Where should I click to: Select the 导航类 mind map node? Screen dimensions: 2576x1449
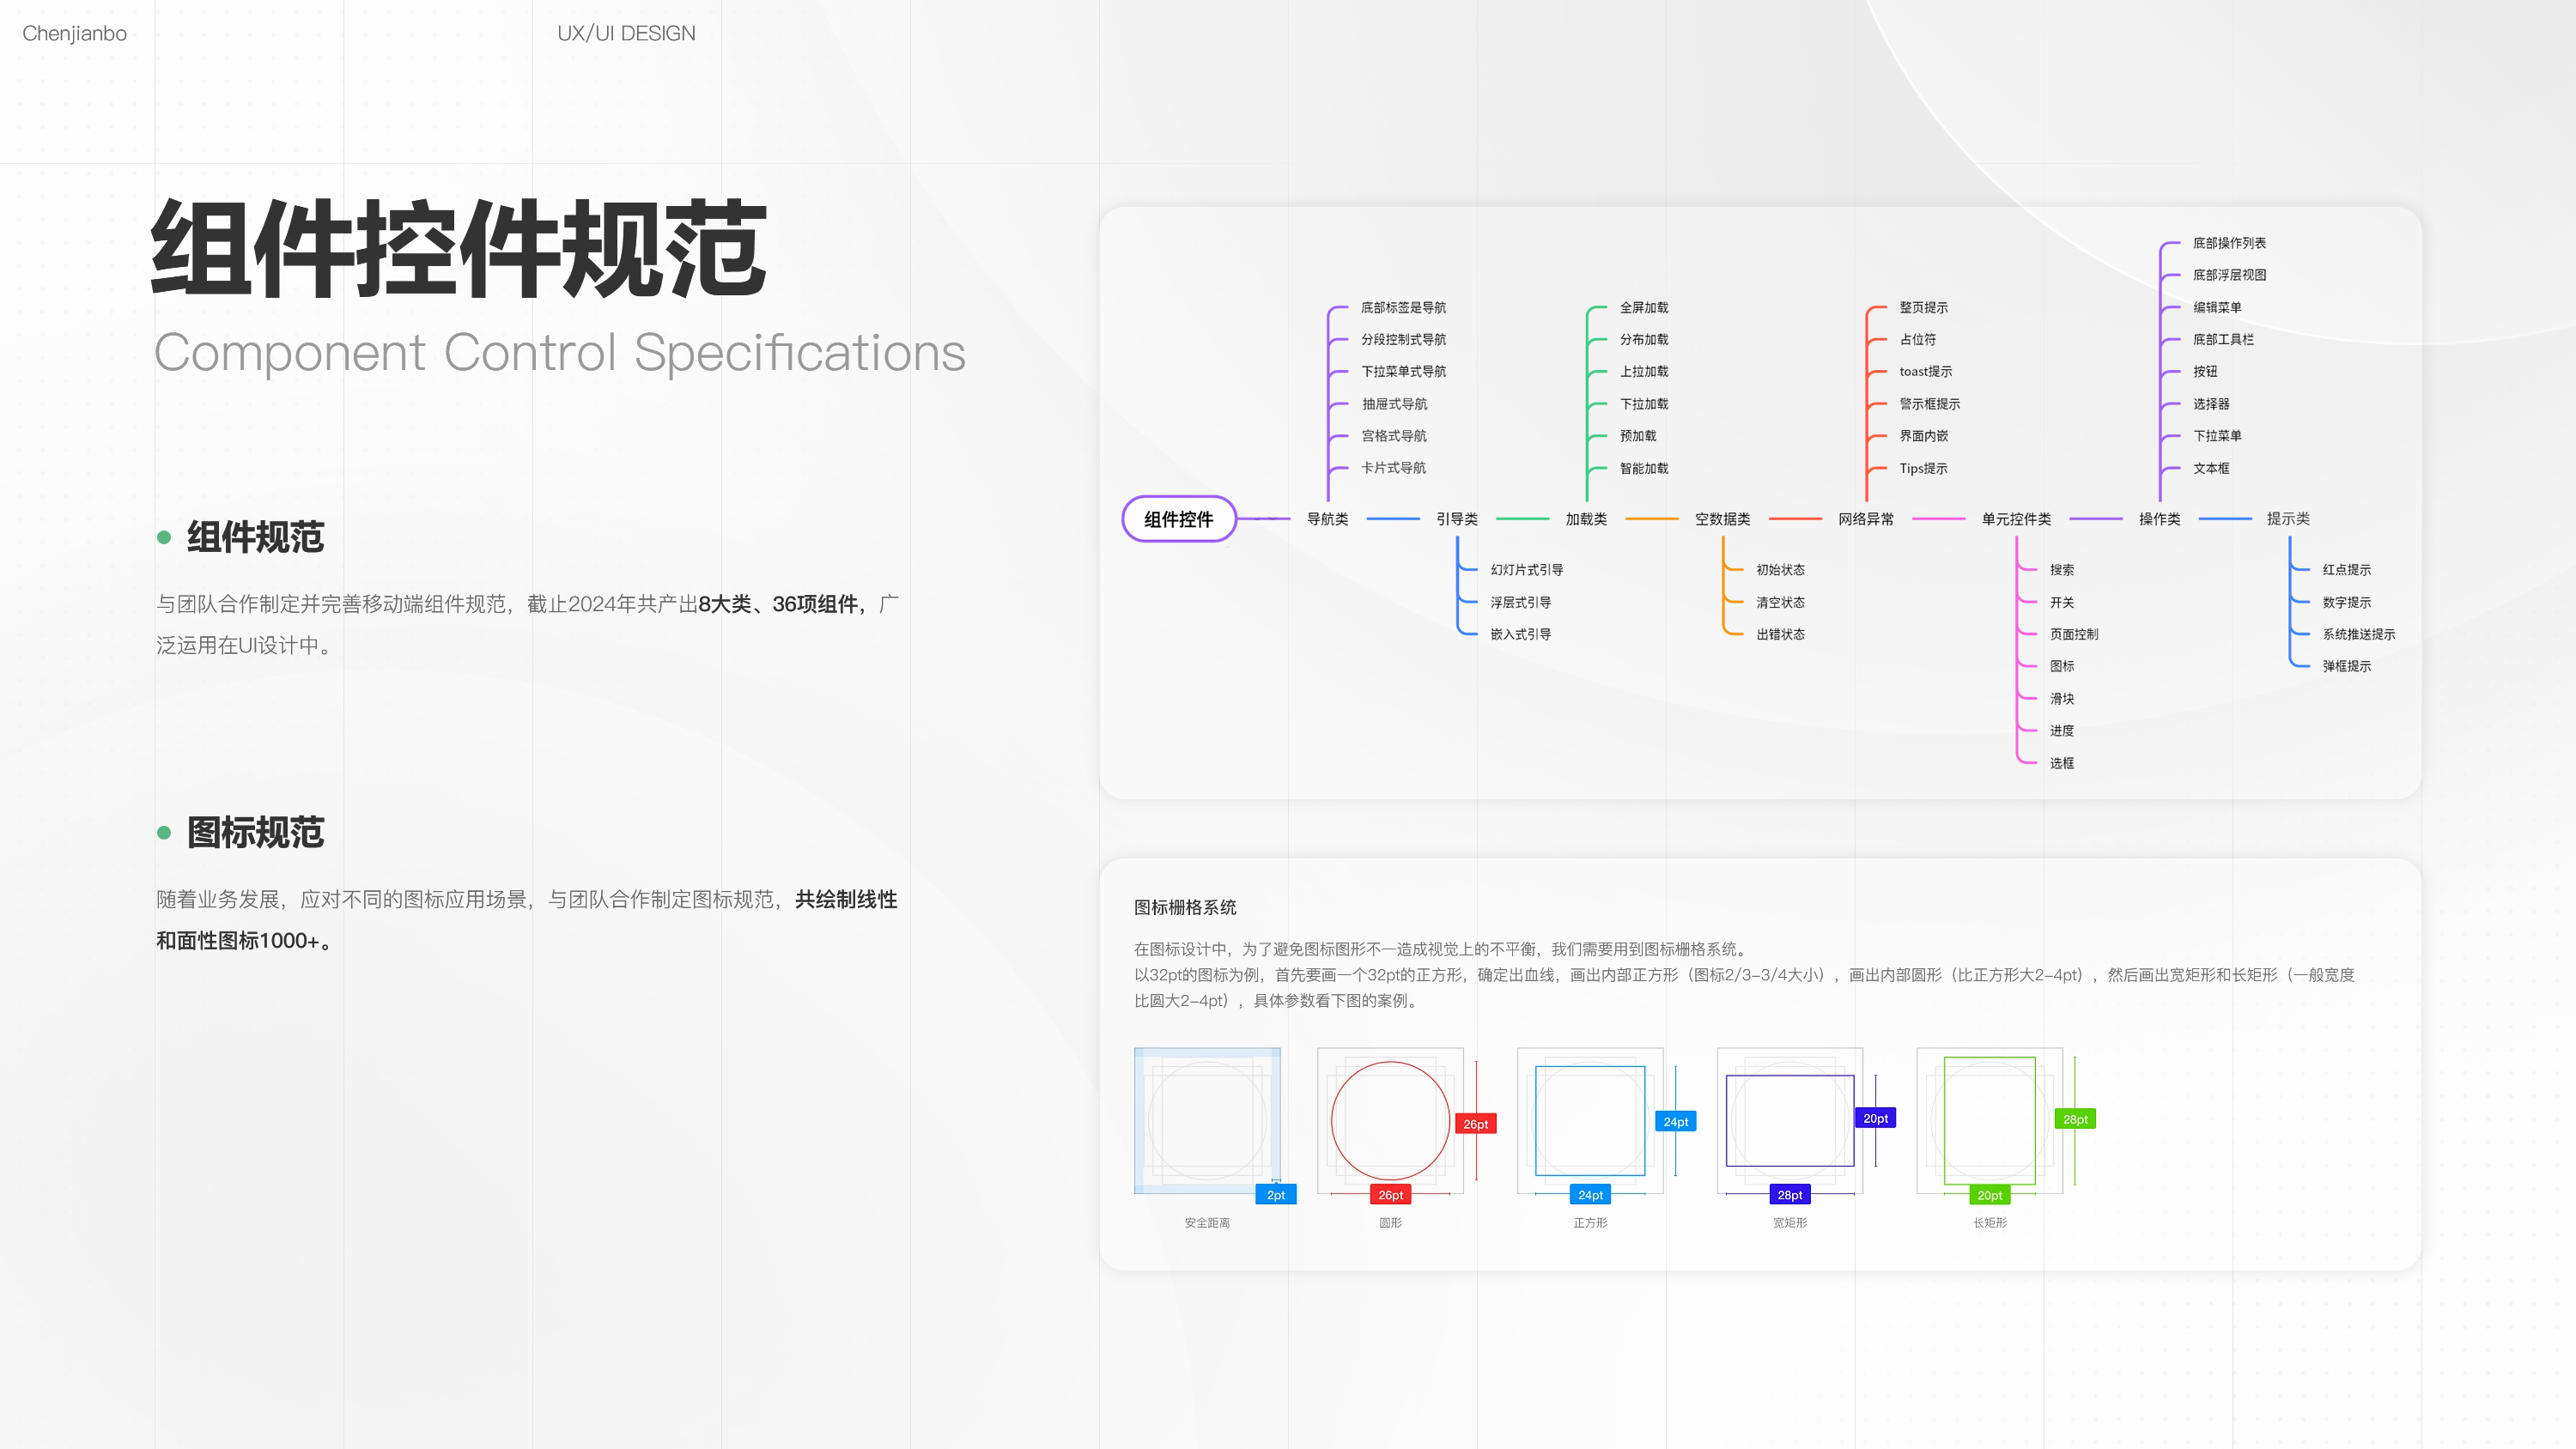tap(1327, 519)
